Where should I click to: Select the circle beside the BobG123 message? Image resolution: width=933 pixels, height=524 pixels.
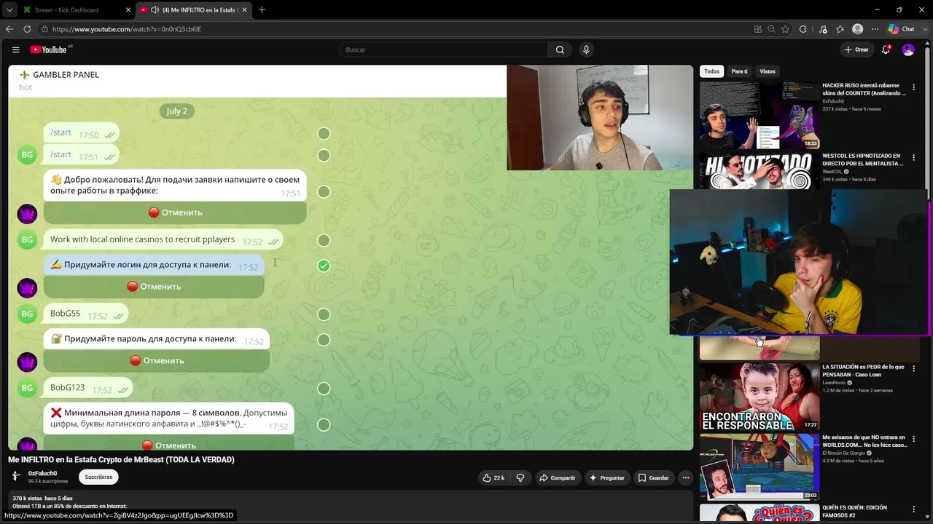pyautogui.click(x=324, y=389)
